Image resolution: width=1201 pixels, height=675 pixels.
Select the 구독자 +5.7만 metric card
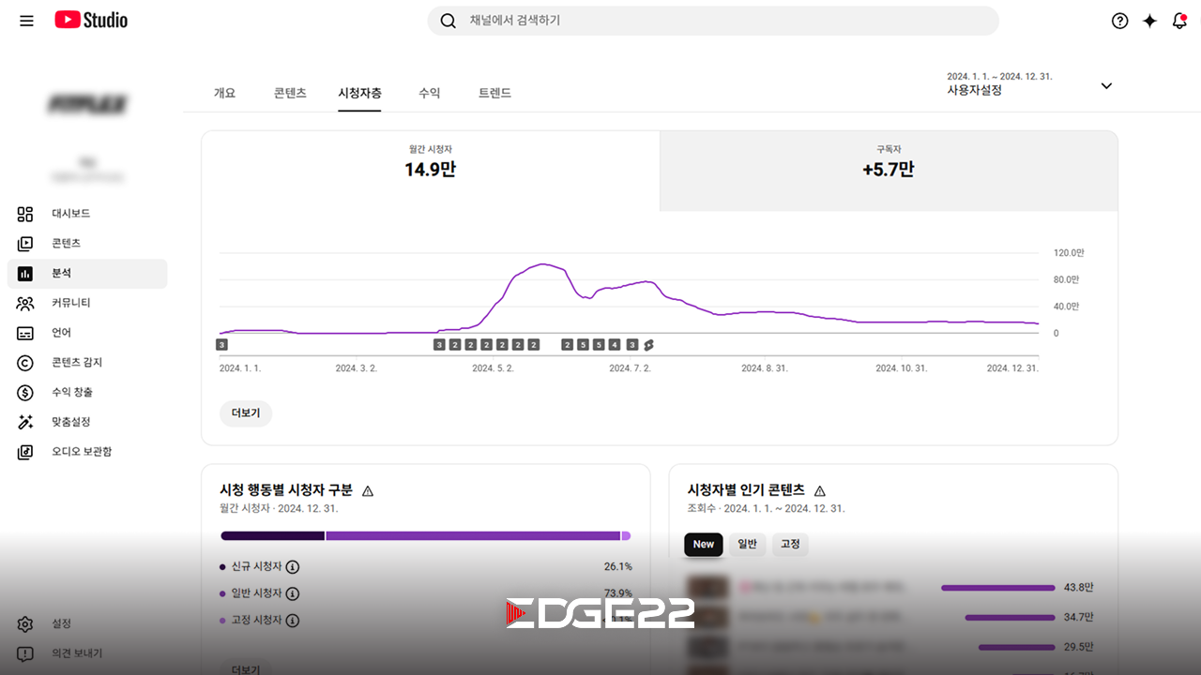[x=889, y=171]
